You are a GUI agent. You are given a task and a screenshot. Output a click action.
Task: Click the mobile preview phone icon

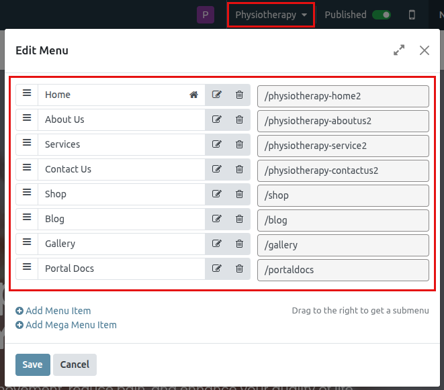point(412,15)
